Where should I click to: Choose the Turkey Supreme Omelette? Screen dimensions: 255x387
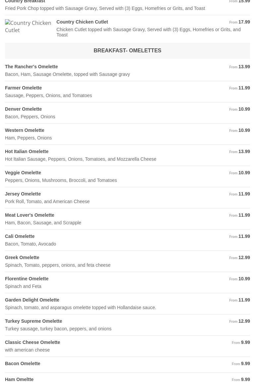pos(33,321)
